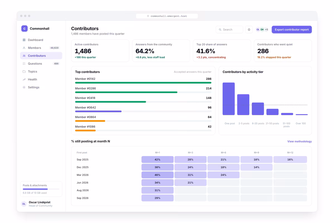Select the Member #0864 row label
334x223 pixels.
(85, 117)
